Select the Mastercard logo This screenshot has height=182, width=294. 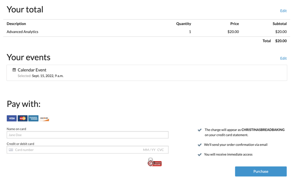point(23,118)
